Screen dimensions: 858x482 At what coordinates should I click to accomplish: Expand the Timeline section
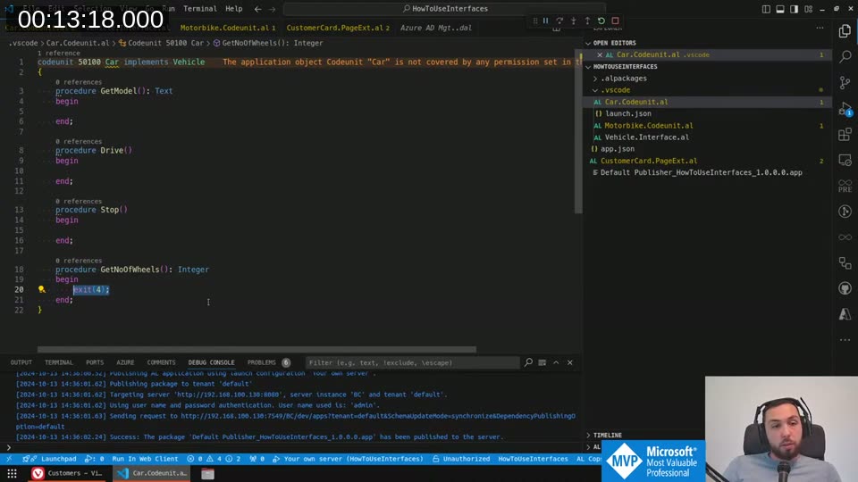click(608, 435)
